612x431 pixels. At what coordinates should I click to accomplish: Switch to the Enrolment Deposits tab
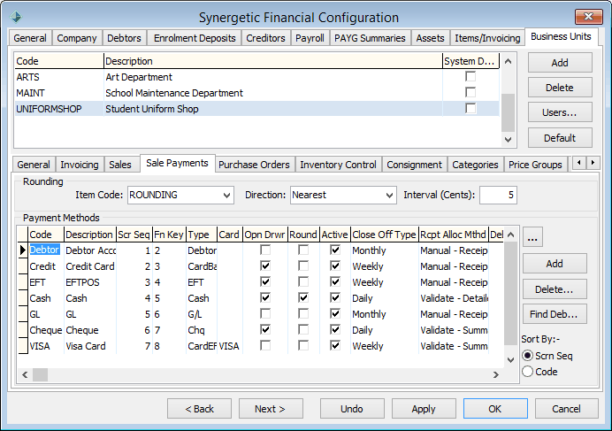(x=195, y=38)
